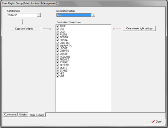Select the INSPORTA user name
The height and width of the screenshot is (128, 168).
[66, 46]
